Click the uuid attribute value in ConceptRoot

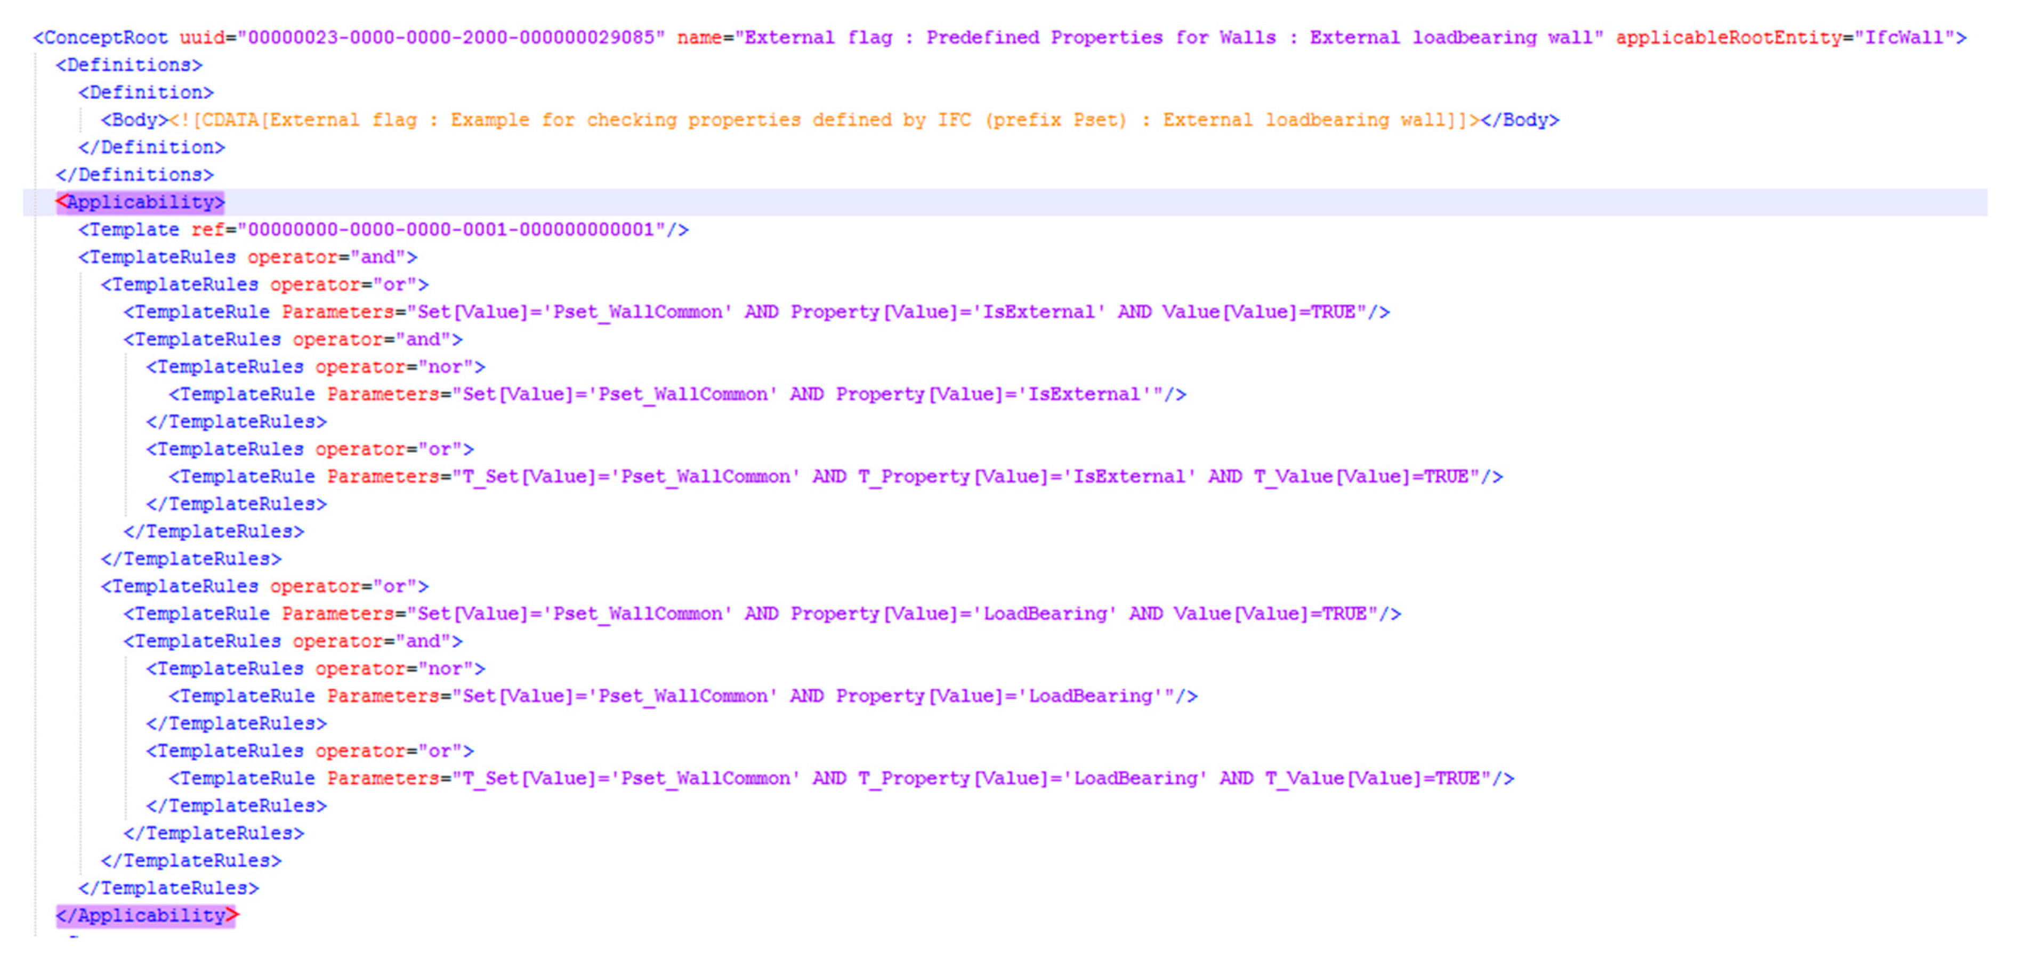pyautogui.click(x=451, y=38)
